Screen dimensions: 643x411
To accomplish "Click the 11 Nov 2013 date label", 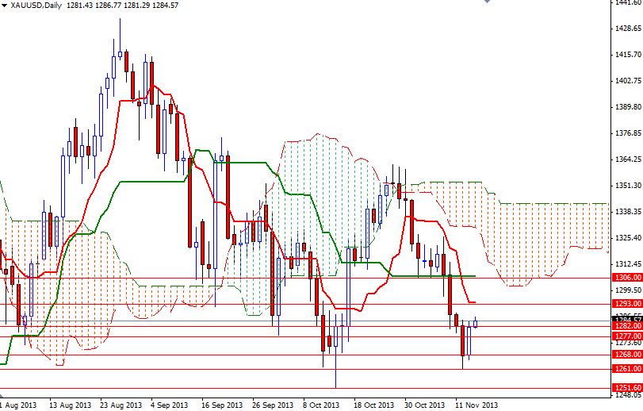I will coord(477,405).
